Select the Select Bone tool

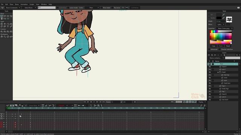click(x=2, y=16)
